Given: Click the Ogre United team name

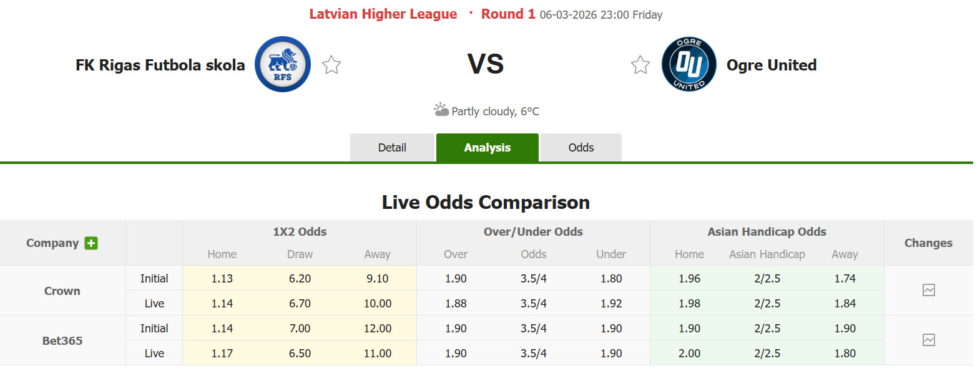Looking at the screenshot, I should coord(772,65).
